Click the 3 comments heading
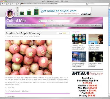Viewport: 110px width, 99px height. [10, 97]
